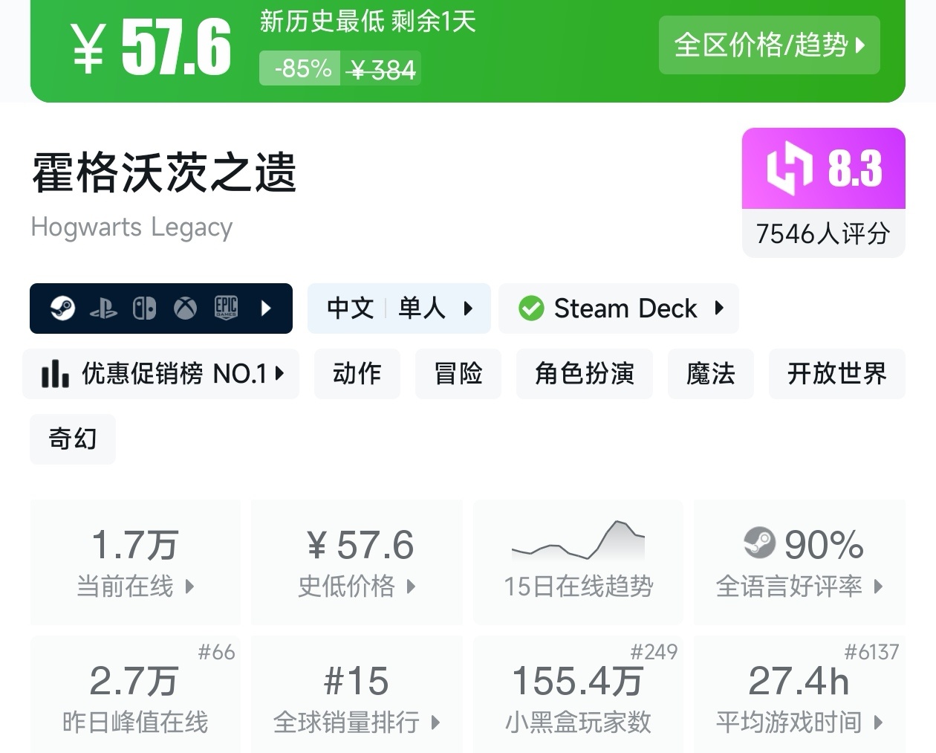Expand the 中文 单人 language details
This screenshot has height=753, width=936.
click(x=399, y=308)
